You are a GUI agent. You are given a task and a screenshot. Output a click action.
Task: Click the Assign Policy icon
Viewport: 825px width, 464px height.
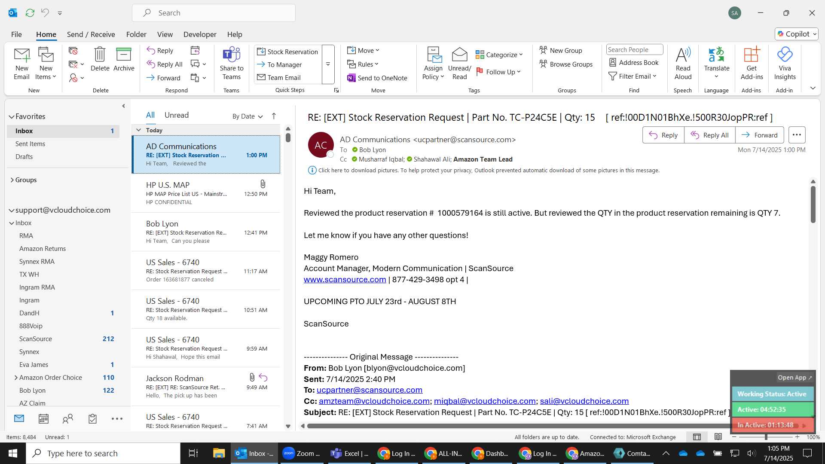(x=433, y=64)
